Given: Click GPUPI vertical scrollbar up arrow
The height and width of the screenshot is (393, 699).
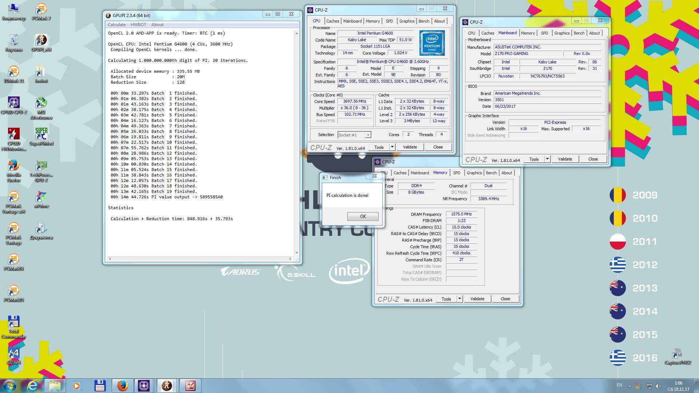Looking at the screenshot, I should pos(297,33).
